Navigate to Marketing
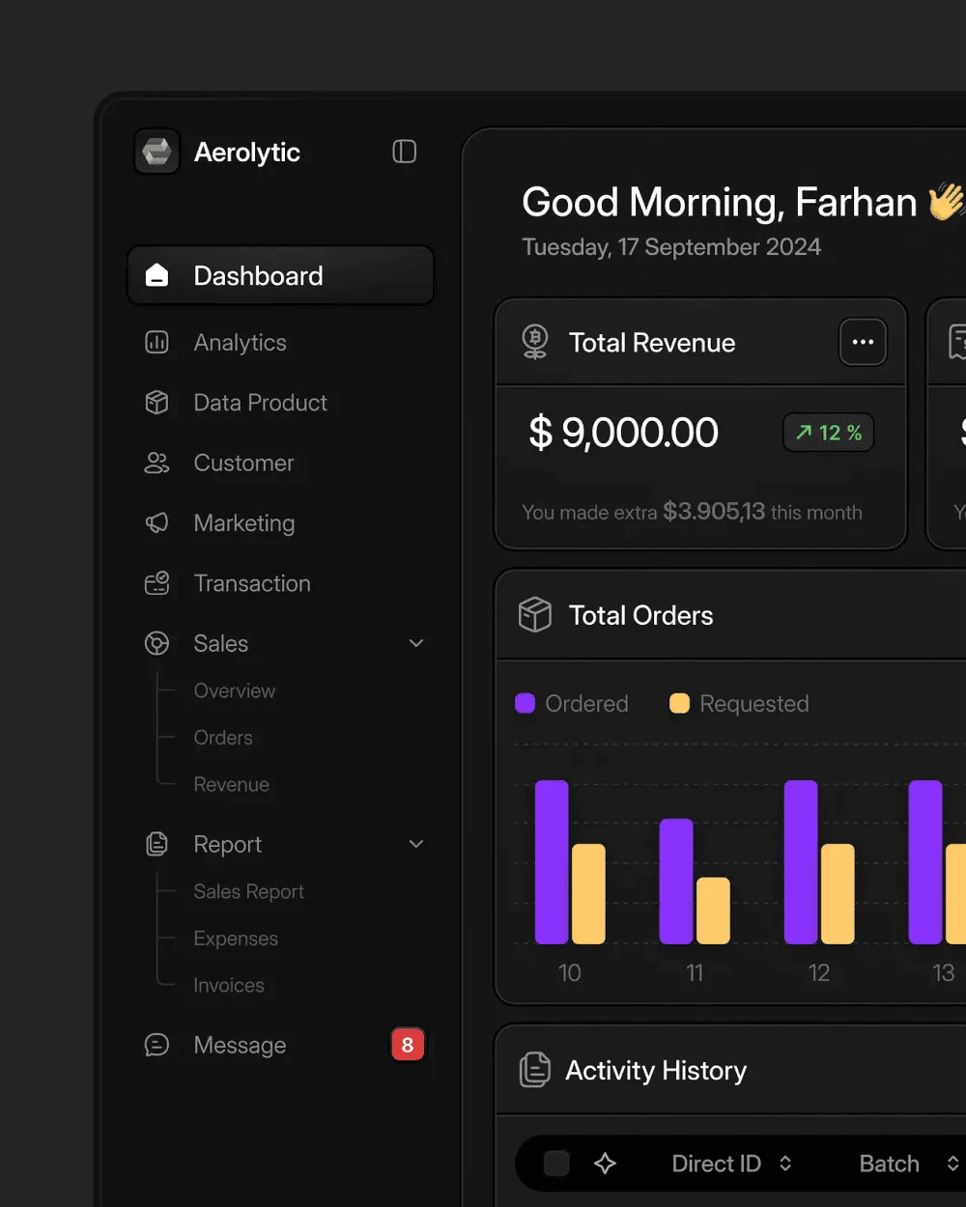The height and width of the screenshot is (1207, 966). (244, 523)
